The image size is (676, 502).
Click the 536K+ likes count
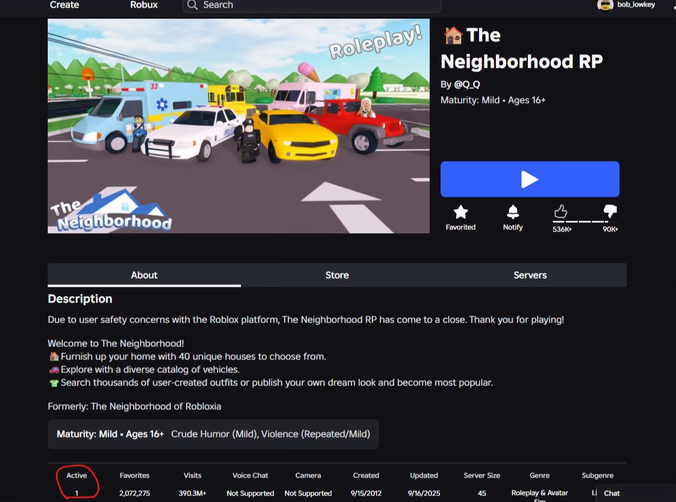pyautogui.click(x=562, y=229)
